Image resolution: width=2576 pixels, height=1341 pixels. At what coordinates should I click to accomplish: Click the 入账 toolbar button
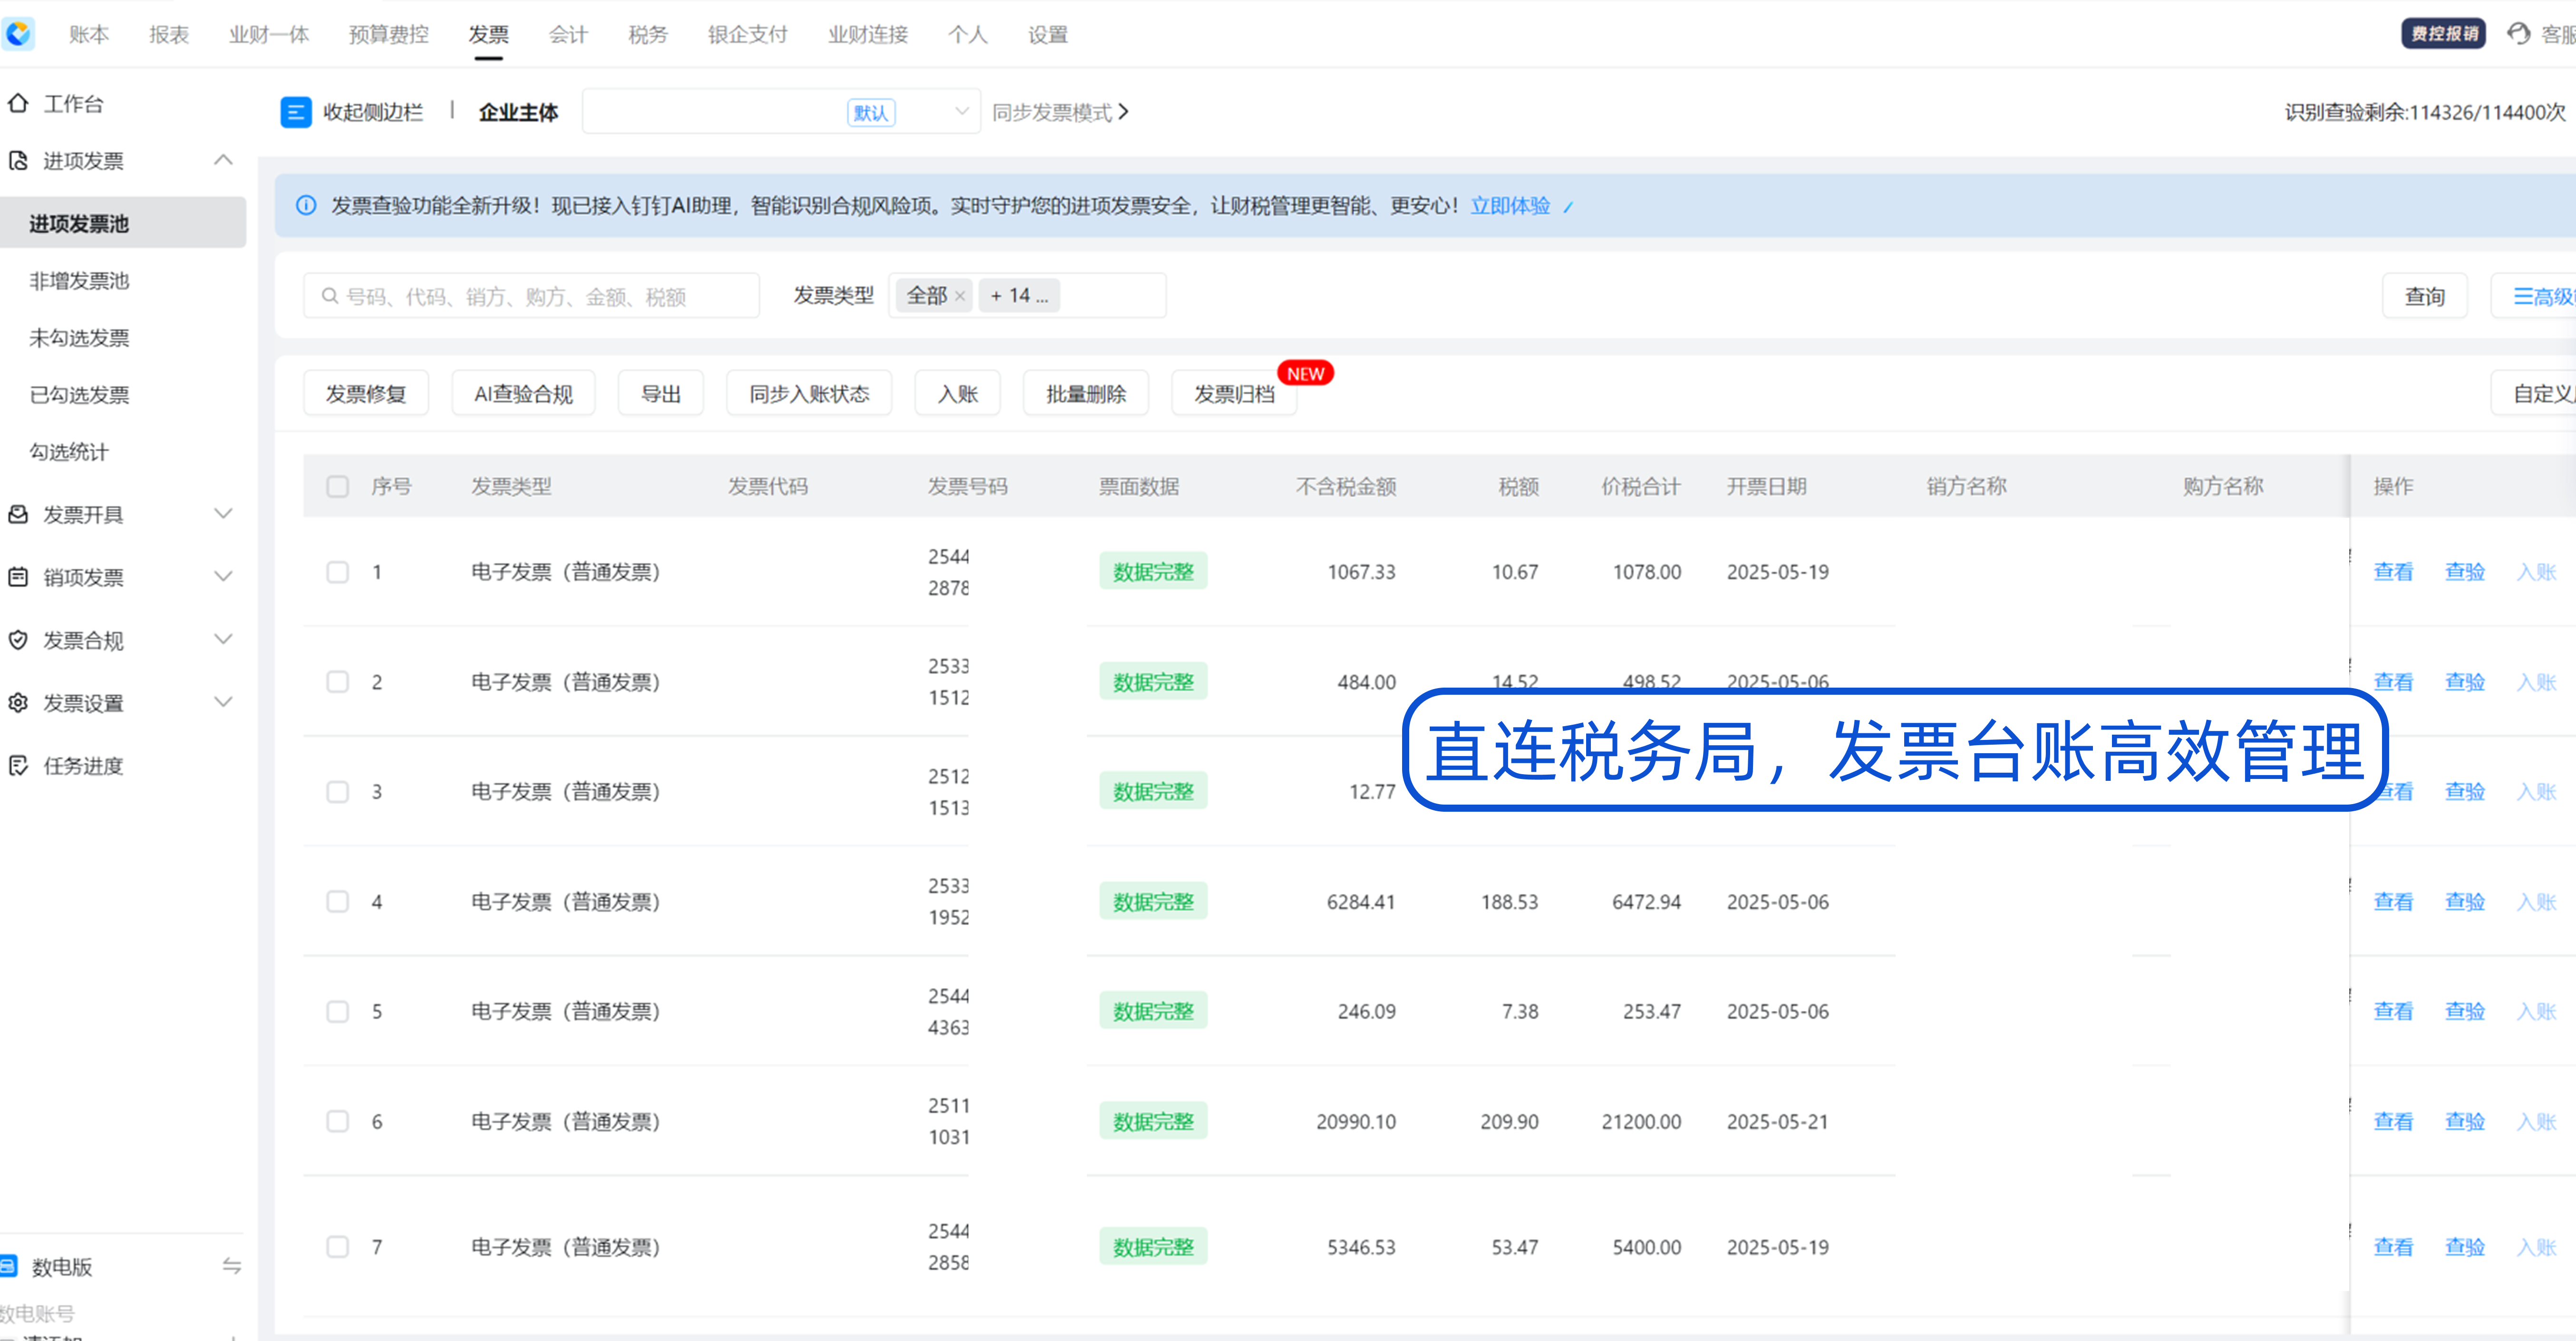[x=958, y=393]
